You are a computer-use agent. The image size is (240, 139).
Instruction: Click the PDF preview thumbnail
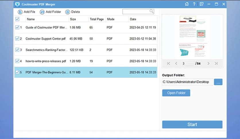(x=192, y=37)
